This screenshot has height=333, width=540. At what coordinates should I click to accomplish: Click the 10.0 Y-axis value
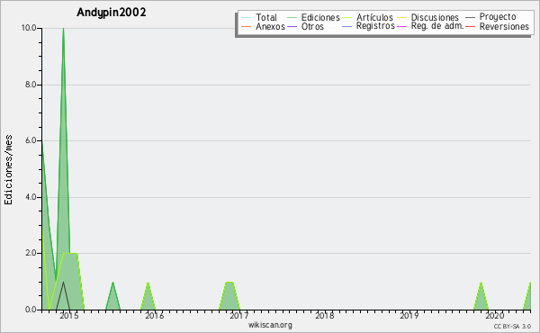[x=29, y=28]
